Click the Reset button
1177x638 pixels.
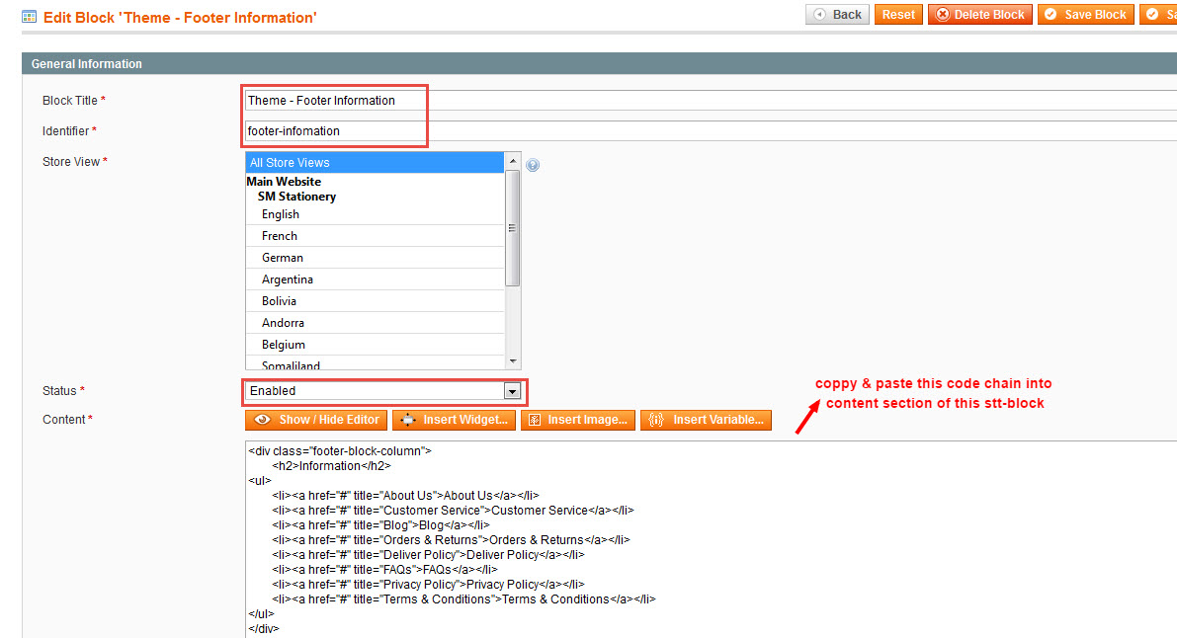coord(897,14)
